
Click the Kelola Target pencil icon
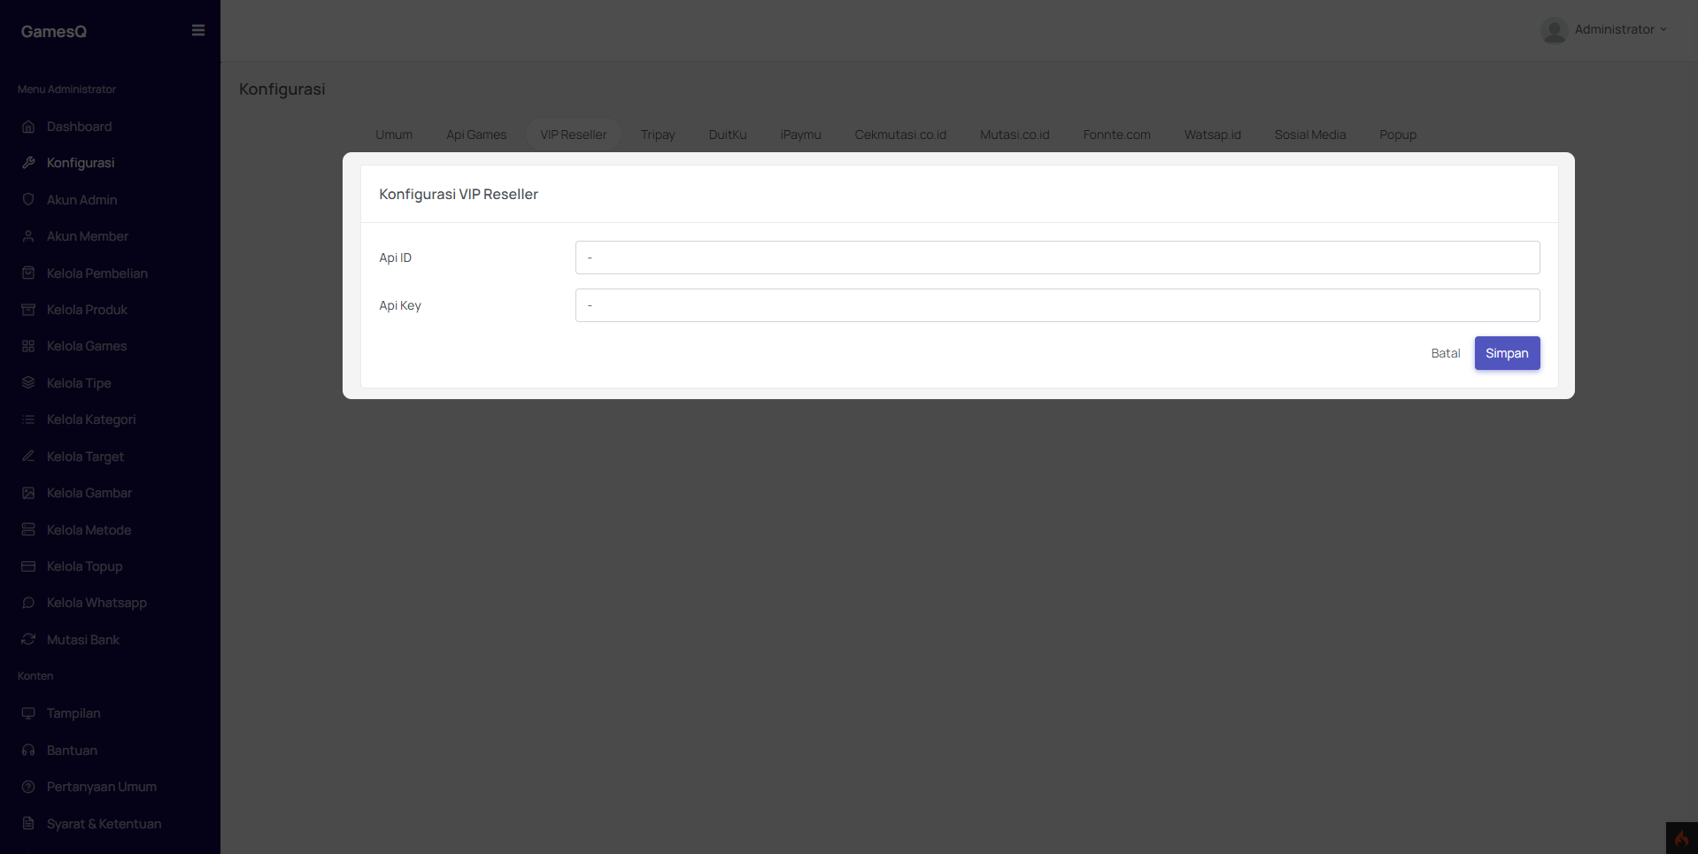28,457
